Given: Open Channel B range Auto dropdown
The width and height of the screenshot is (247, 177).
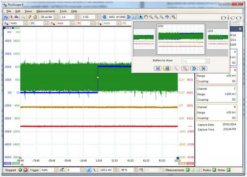Looking at the screenshot, I should click(72, 23).
